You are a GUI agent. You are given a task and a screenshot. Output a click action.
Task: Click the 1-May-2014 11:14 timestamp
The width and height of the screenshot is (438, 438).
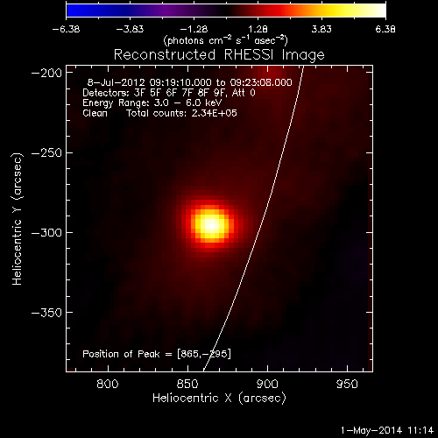(x=387, y=430)
